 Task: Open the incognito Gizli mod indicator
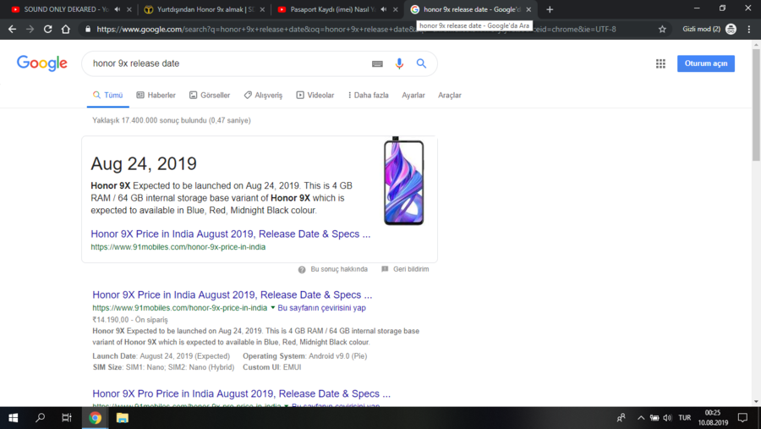[709, 29]
